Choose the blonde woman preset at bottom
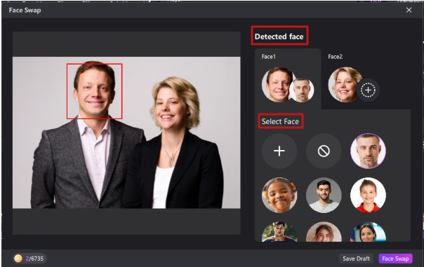Image resolution: width=424 pixels, height=267 pixels. click(324, 232)
